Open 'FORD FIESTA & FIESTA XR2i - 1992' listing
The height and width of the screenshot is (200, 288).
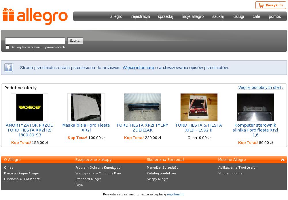click(199, 128)
